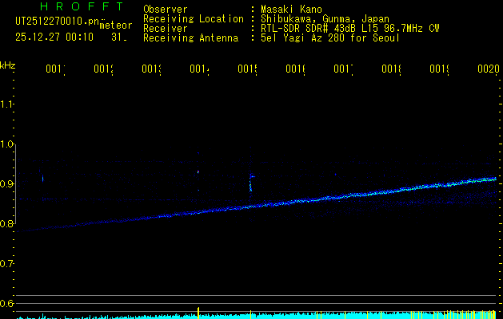Click the 1.1 frequency axis label
This screenshot has width=503, height=319.
(6, 104)
